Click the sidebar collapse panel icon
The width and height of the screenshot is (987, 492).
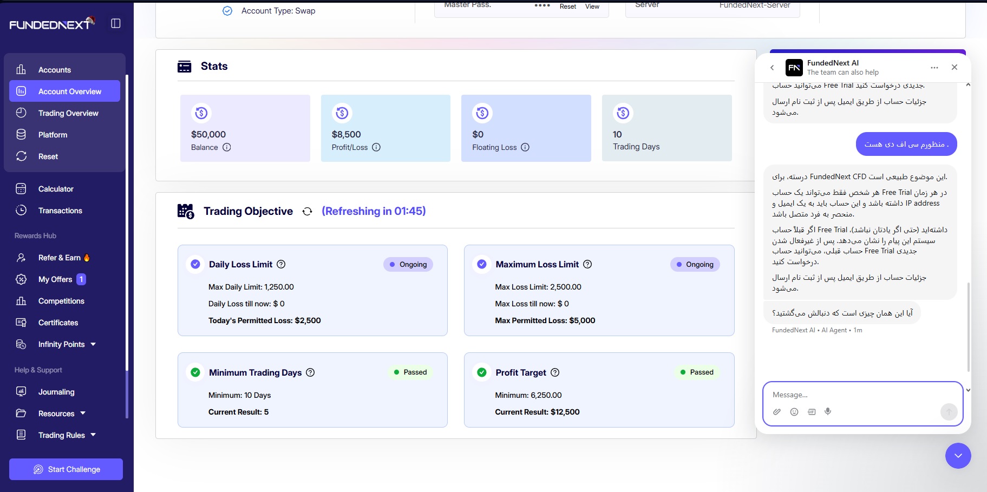[x=115, y=23]
